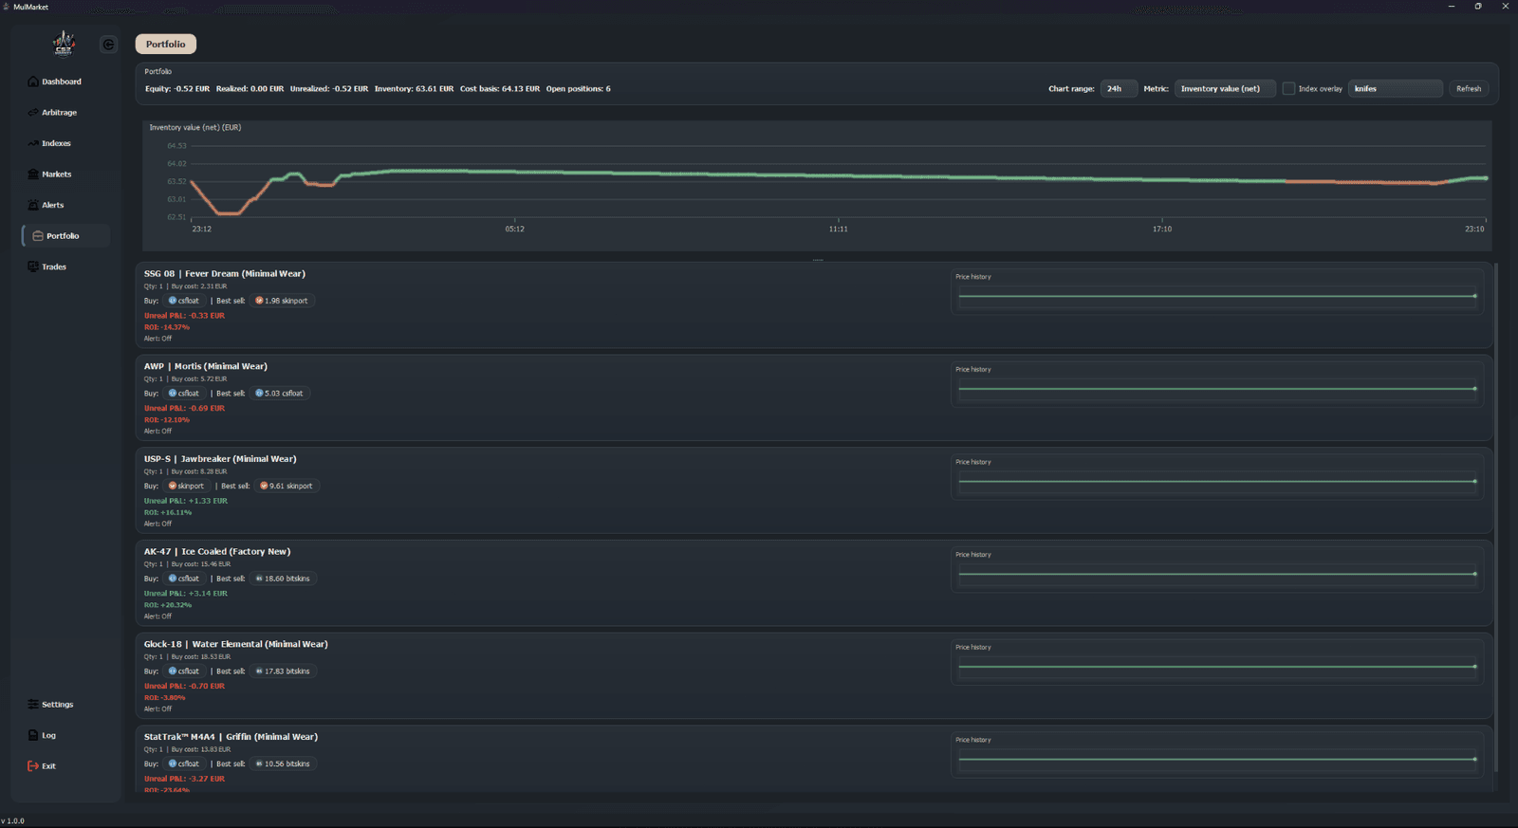Click the 10.56 bitskins sell chip
The image size is (1518, 828).
[x=283, y=764]
